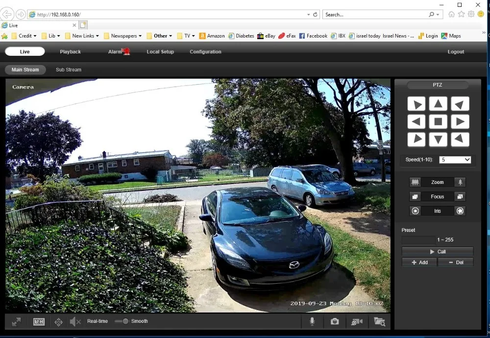Expand the TV favorites folder
This screenshot has width=490, height=338.
[186, 36]
